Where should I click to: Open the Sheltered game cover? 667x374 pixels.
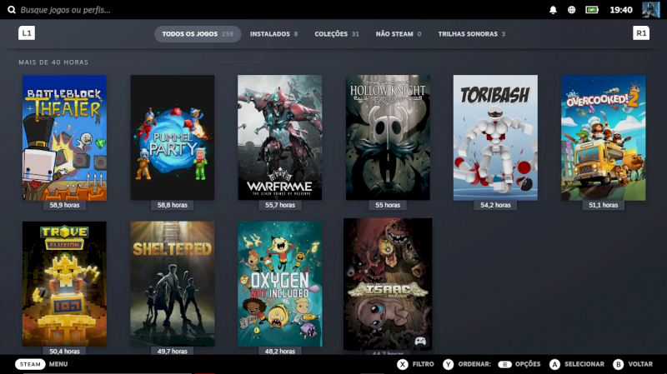click(x=173, y=284)
